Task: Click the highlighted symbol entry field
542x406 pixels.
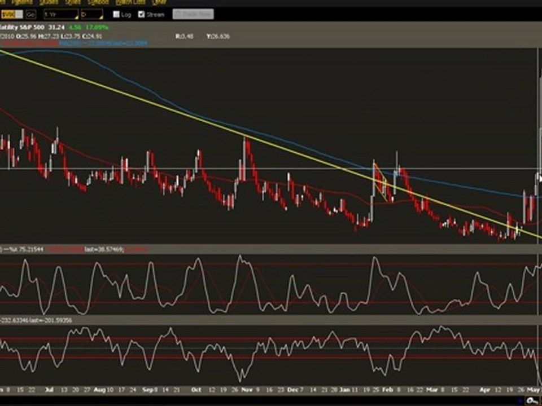Action: (12, 15)
